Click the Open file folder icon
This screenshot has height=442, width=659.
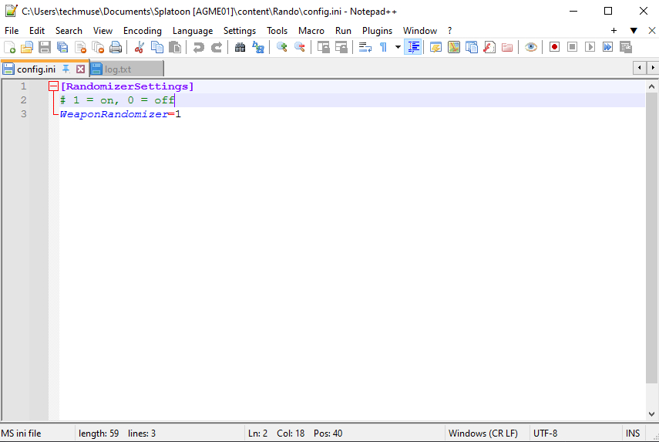[27, 47]
